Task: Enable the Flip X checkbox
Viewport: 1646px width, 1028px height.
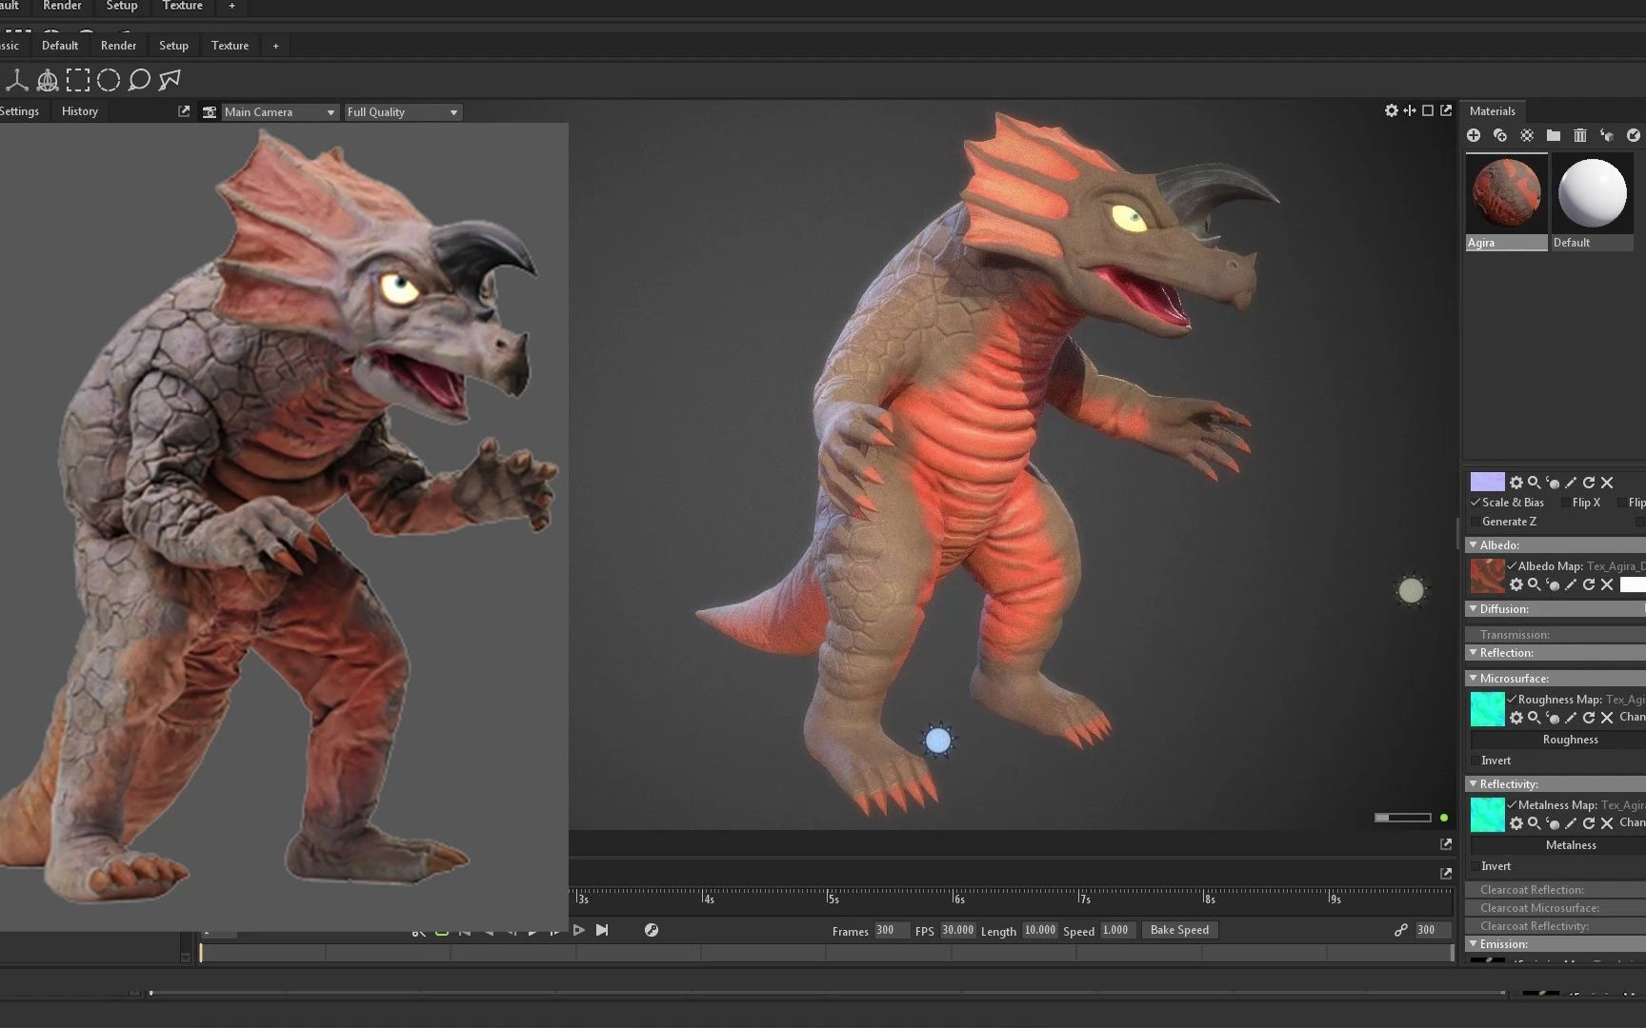Action: tap(1566, 503)
